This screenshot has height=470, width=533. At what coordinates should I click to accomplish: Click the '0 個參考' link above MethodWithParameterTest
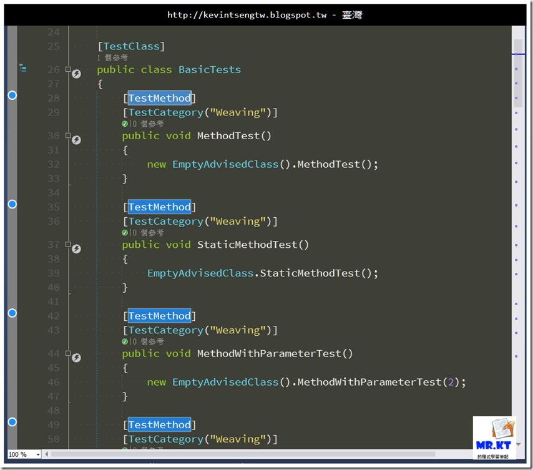click(x=148, y=341)
